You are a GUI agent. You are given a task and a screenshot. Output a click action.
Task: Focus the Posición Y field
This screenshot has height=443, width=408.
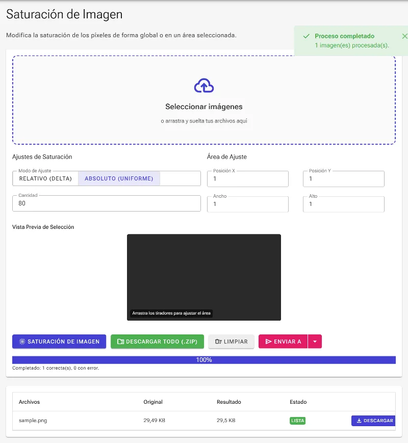(x=344, y=179)
